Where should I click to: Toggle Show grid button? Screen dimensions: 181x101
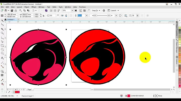click(84, 10)
